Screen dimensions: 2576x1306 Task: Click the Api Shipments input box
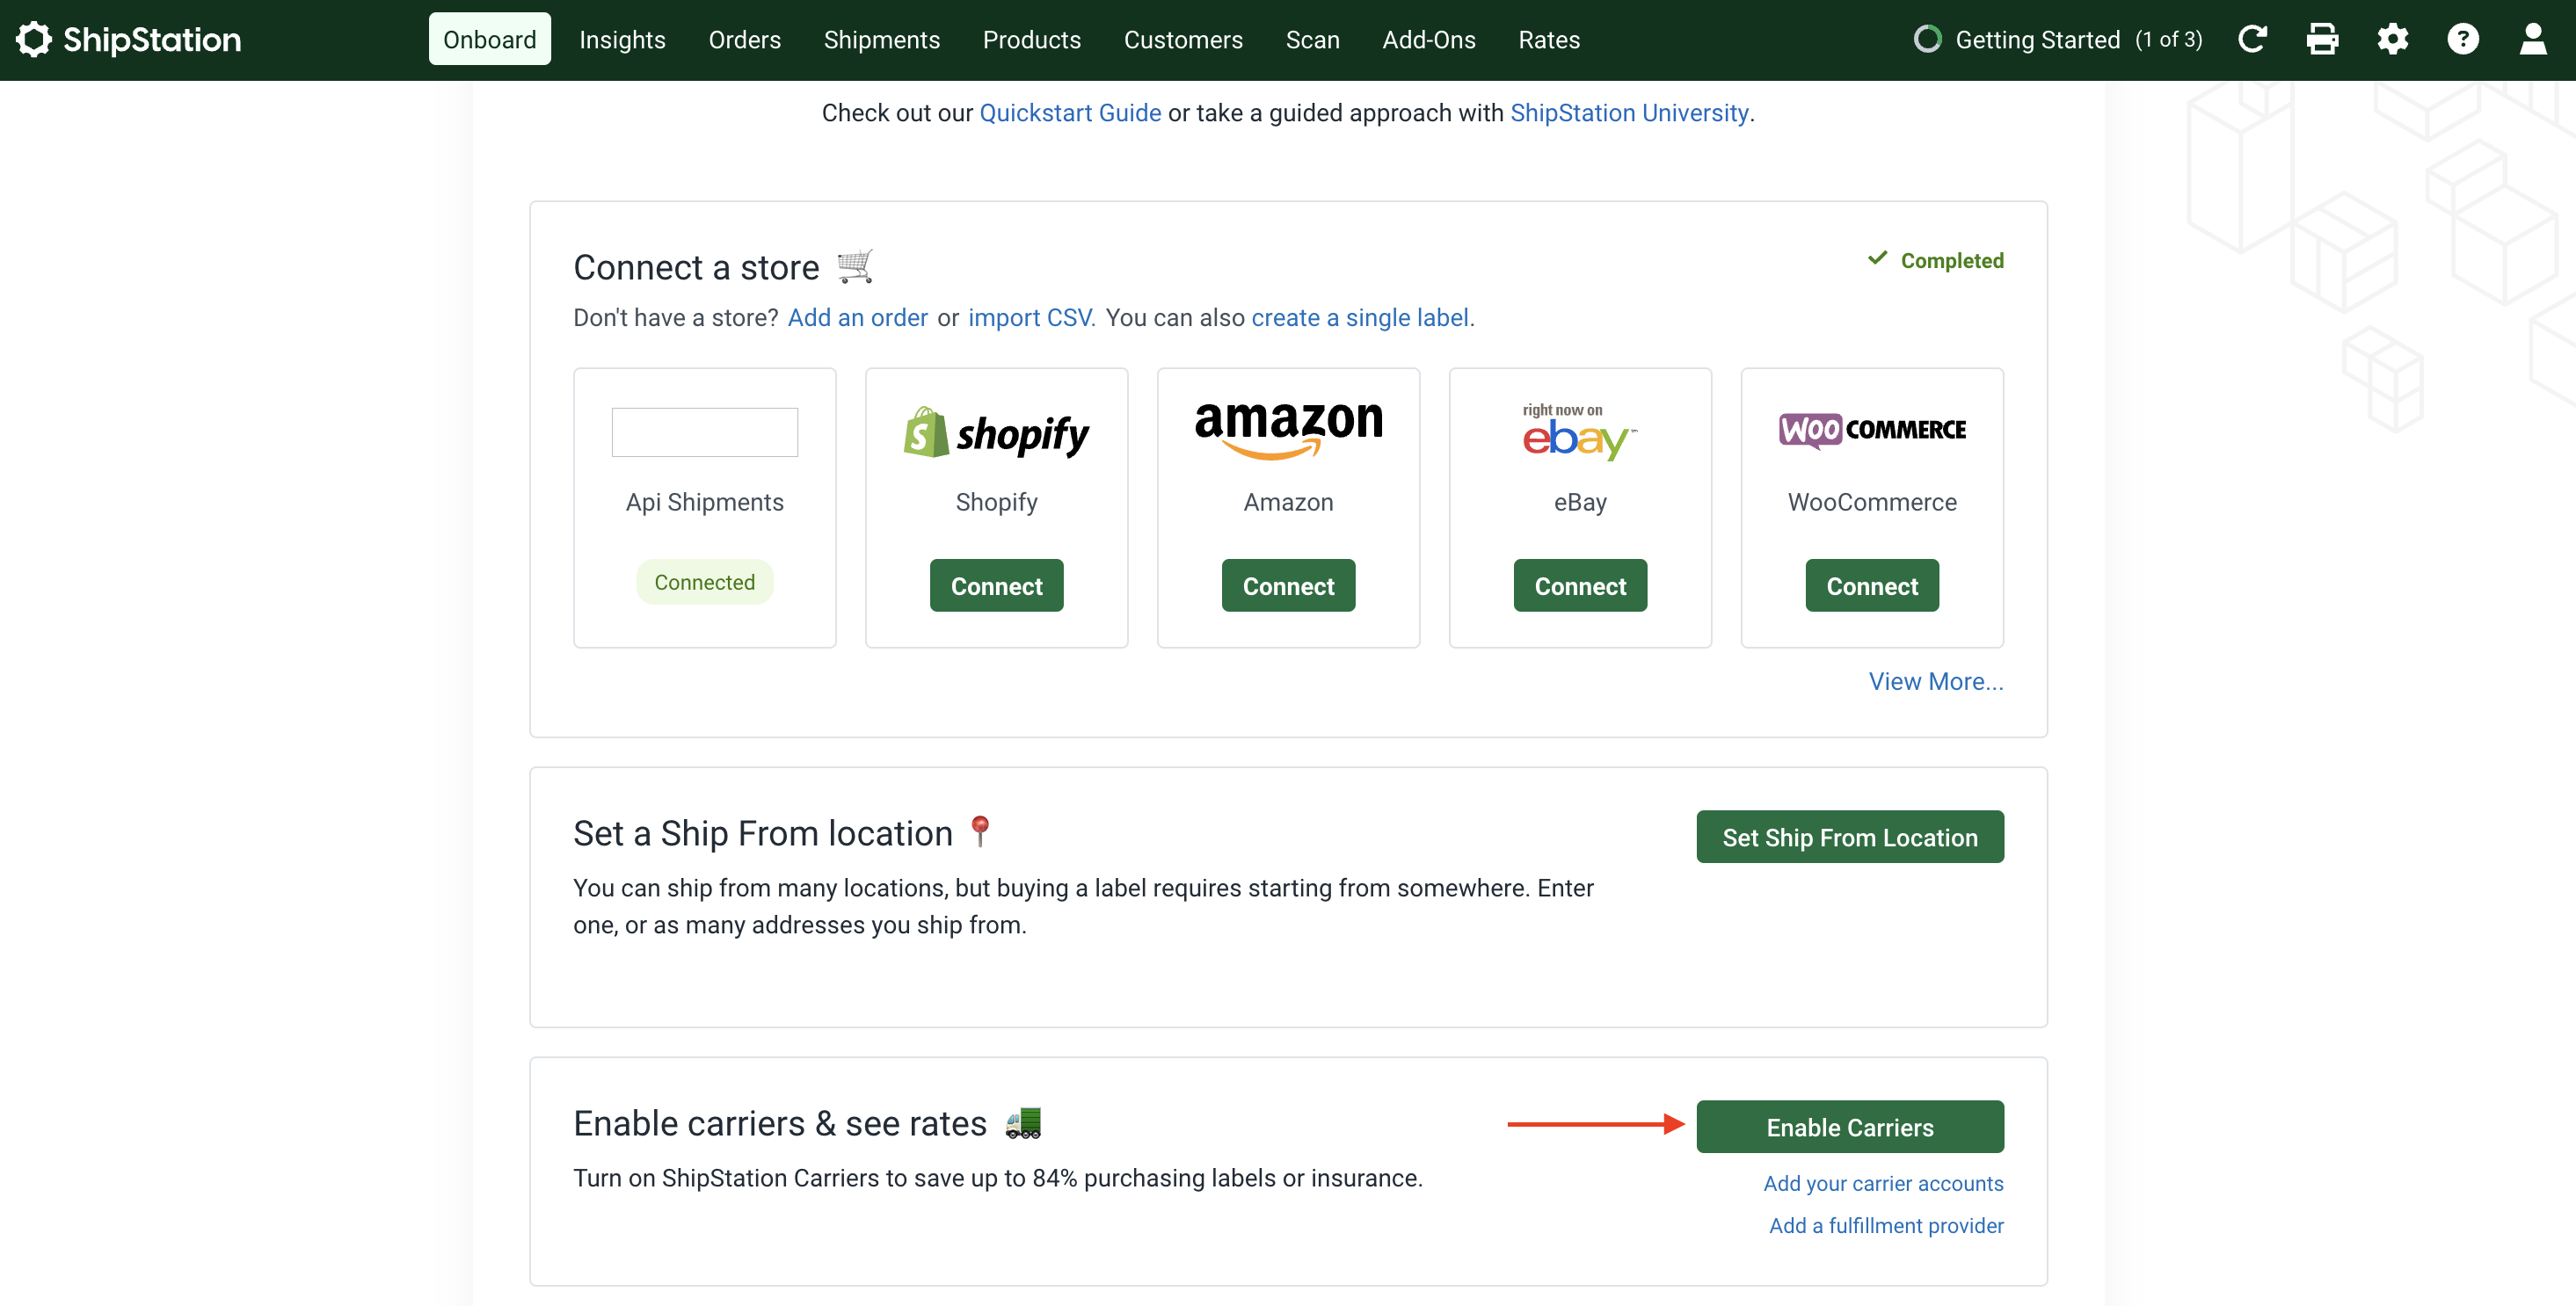point(704,432)
